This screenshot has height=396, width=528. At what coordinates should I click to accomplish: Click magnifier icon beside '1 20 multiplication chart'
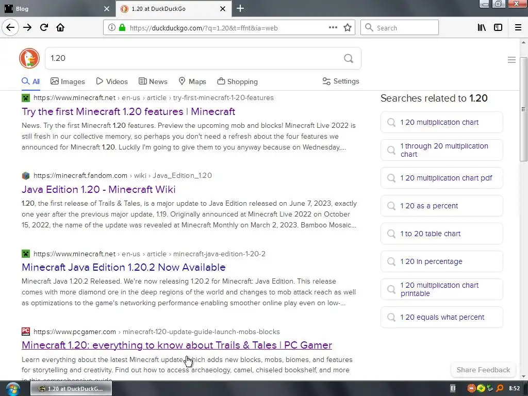(x=391, y=122)
